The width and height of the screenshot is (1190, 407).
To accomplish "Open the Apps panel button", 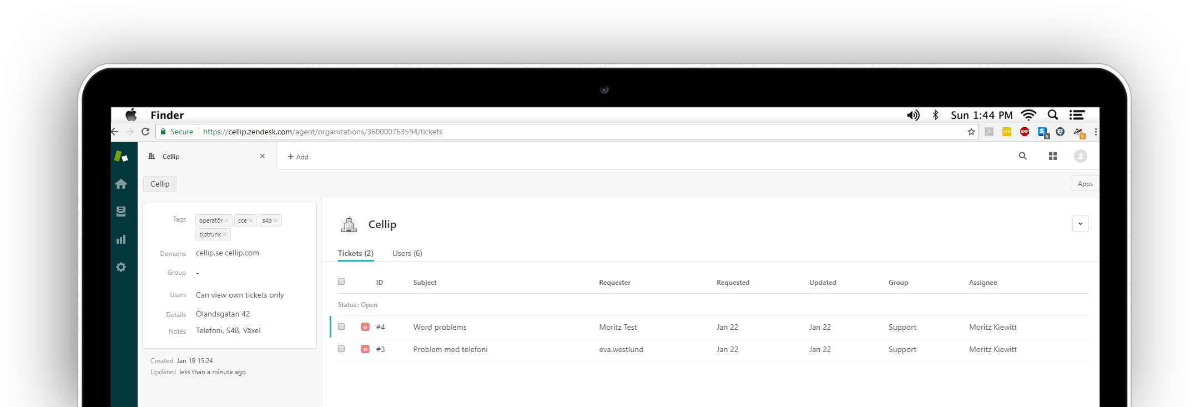I will point(1085,184).
